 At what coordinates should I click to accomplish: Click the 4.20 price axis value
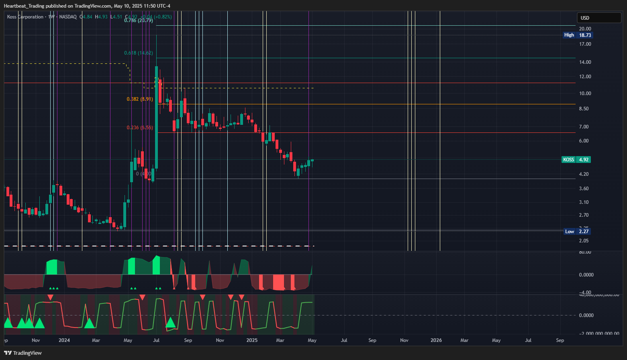[584, 174]
